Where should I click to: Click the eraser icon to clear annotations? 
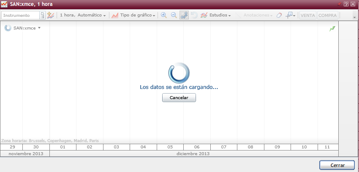pos(279,15)
